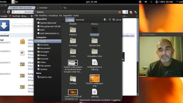Switch to Sakis3G All-in-uno script tab

21,8
